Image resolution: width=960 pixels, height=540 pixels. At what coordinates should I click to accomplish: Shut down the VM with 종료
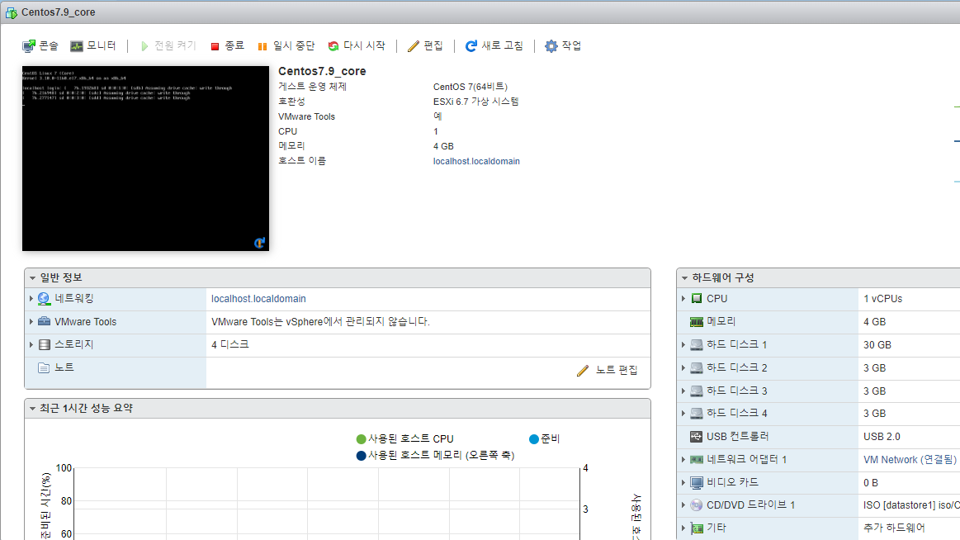(227, 46)
